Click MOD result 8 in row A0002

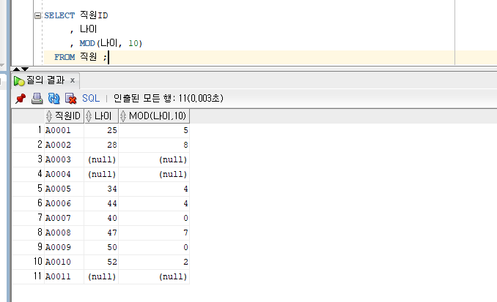pyautogui.click(x=154, y=145)
